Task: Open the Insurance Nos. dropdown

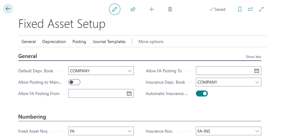Action: (257, 131)
